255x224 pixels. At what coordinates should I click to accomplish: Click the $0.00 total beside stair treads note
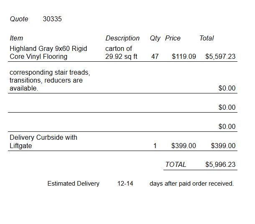click(227, 88)
